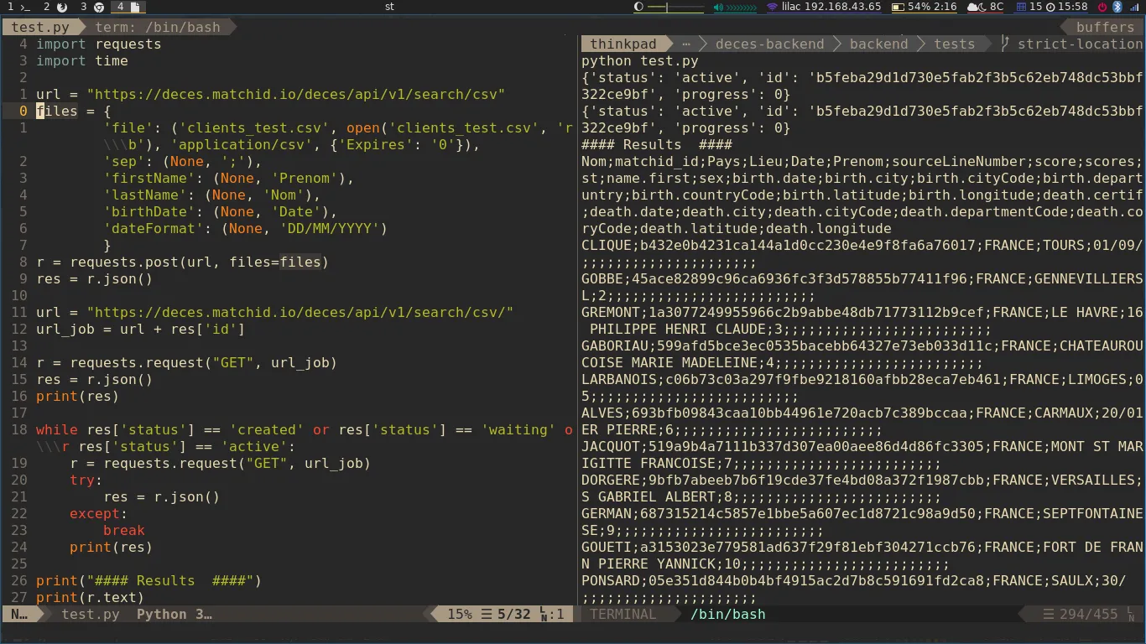This screenshot has height=644, width=1146.
Task: Click the ellipsis path segment in prompt
Action: (686, 44)
